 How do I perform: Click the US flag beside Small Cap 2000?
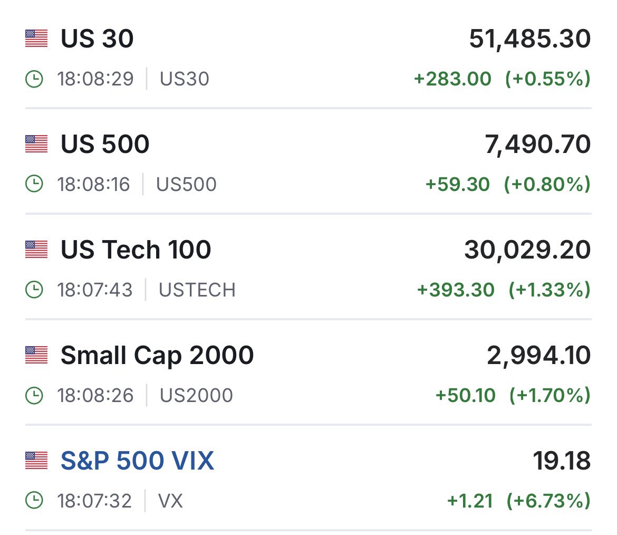point(36,355)
